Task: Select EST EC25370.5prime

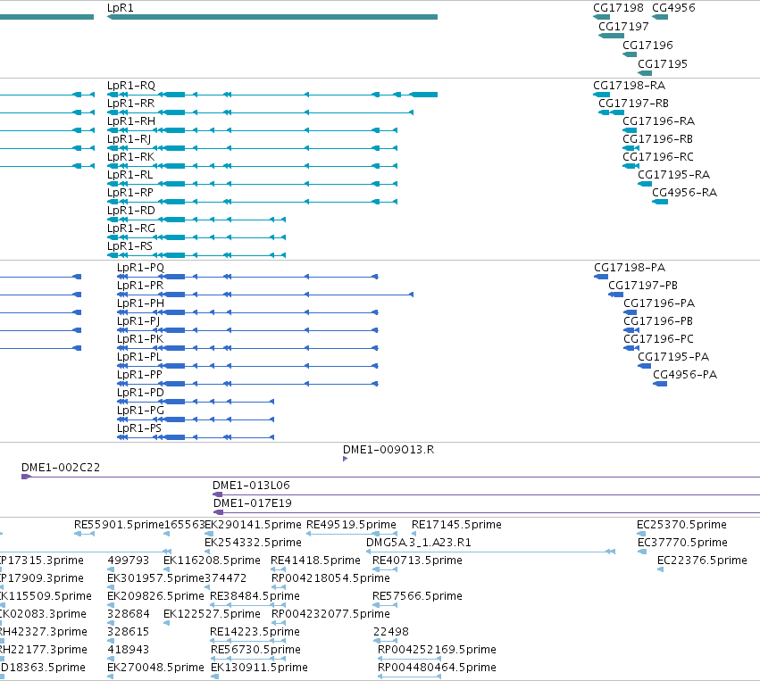Action: (641, 534)
